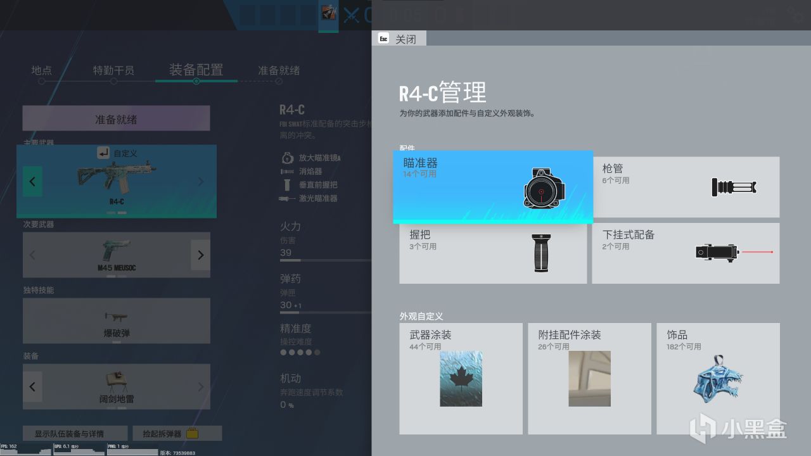The height and width of the screenshot is (456, 811).
Task: Click the yellow defuser briefcase icon
Action: 193,434
